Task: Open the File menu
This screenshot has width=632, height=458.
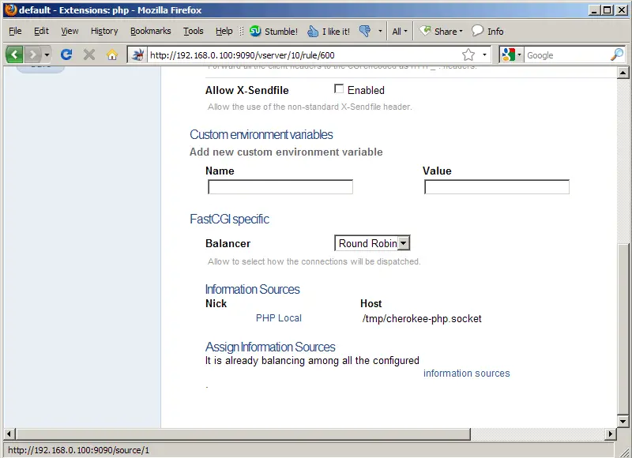Action: tap(15, 31)
